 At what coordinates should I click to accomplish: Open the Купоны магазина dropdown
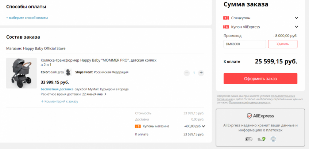pyautogui.click(x=203, y=126)
